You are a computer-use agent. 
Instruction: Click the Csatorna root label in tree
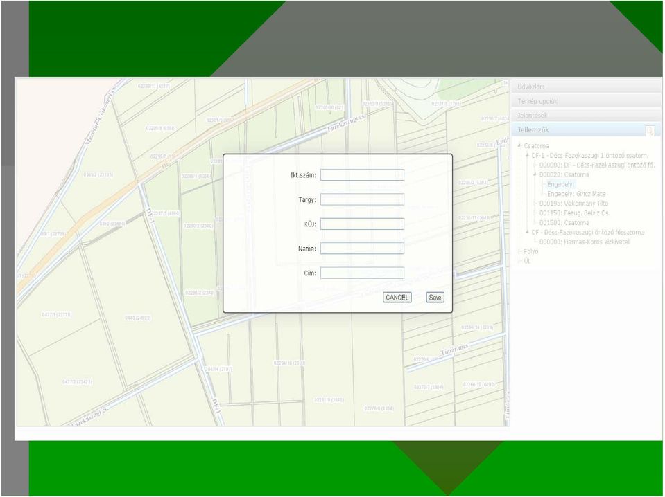pyautogui.click(x=536, y=145)
